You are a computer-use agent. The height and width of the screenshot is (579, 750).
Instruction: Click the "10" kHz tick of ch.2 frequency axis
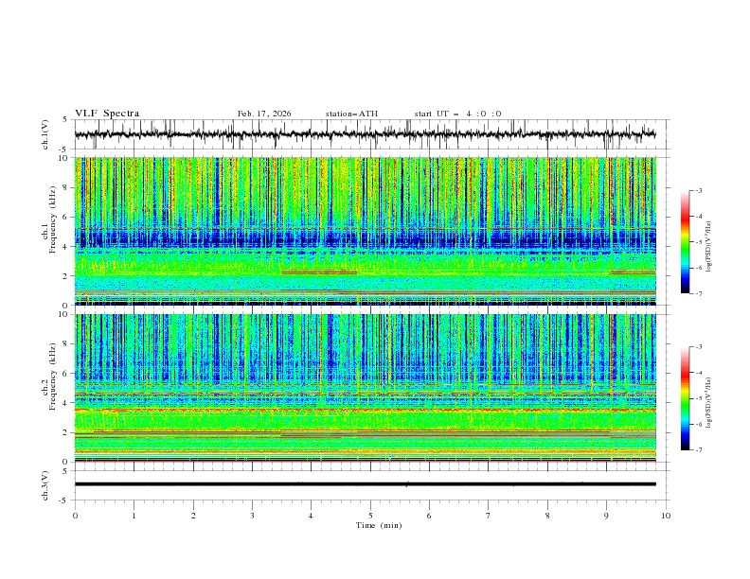pyautogui.click(x=63, y=314)
